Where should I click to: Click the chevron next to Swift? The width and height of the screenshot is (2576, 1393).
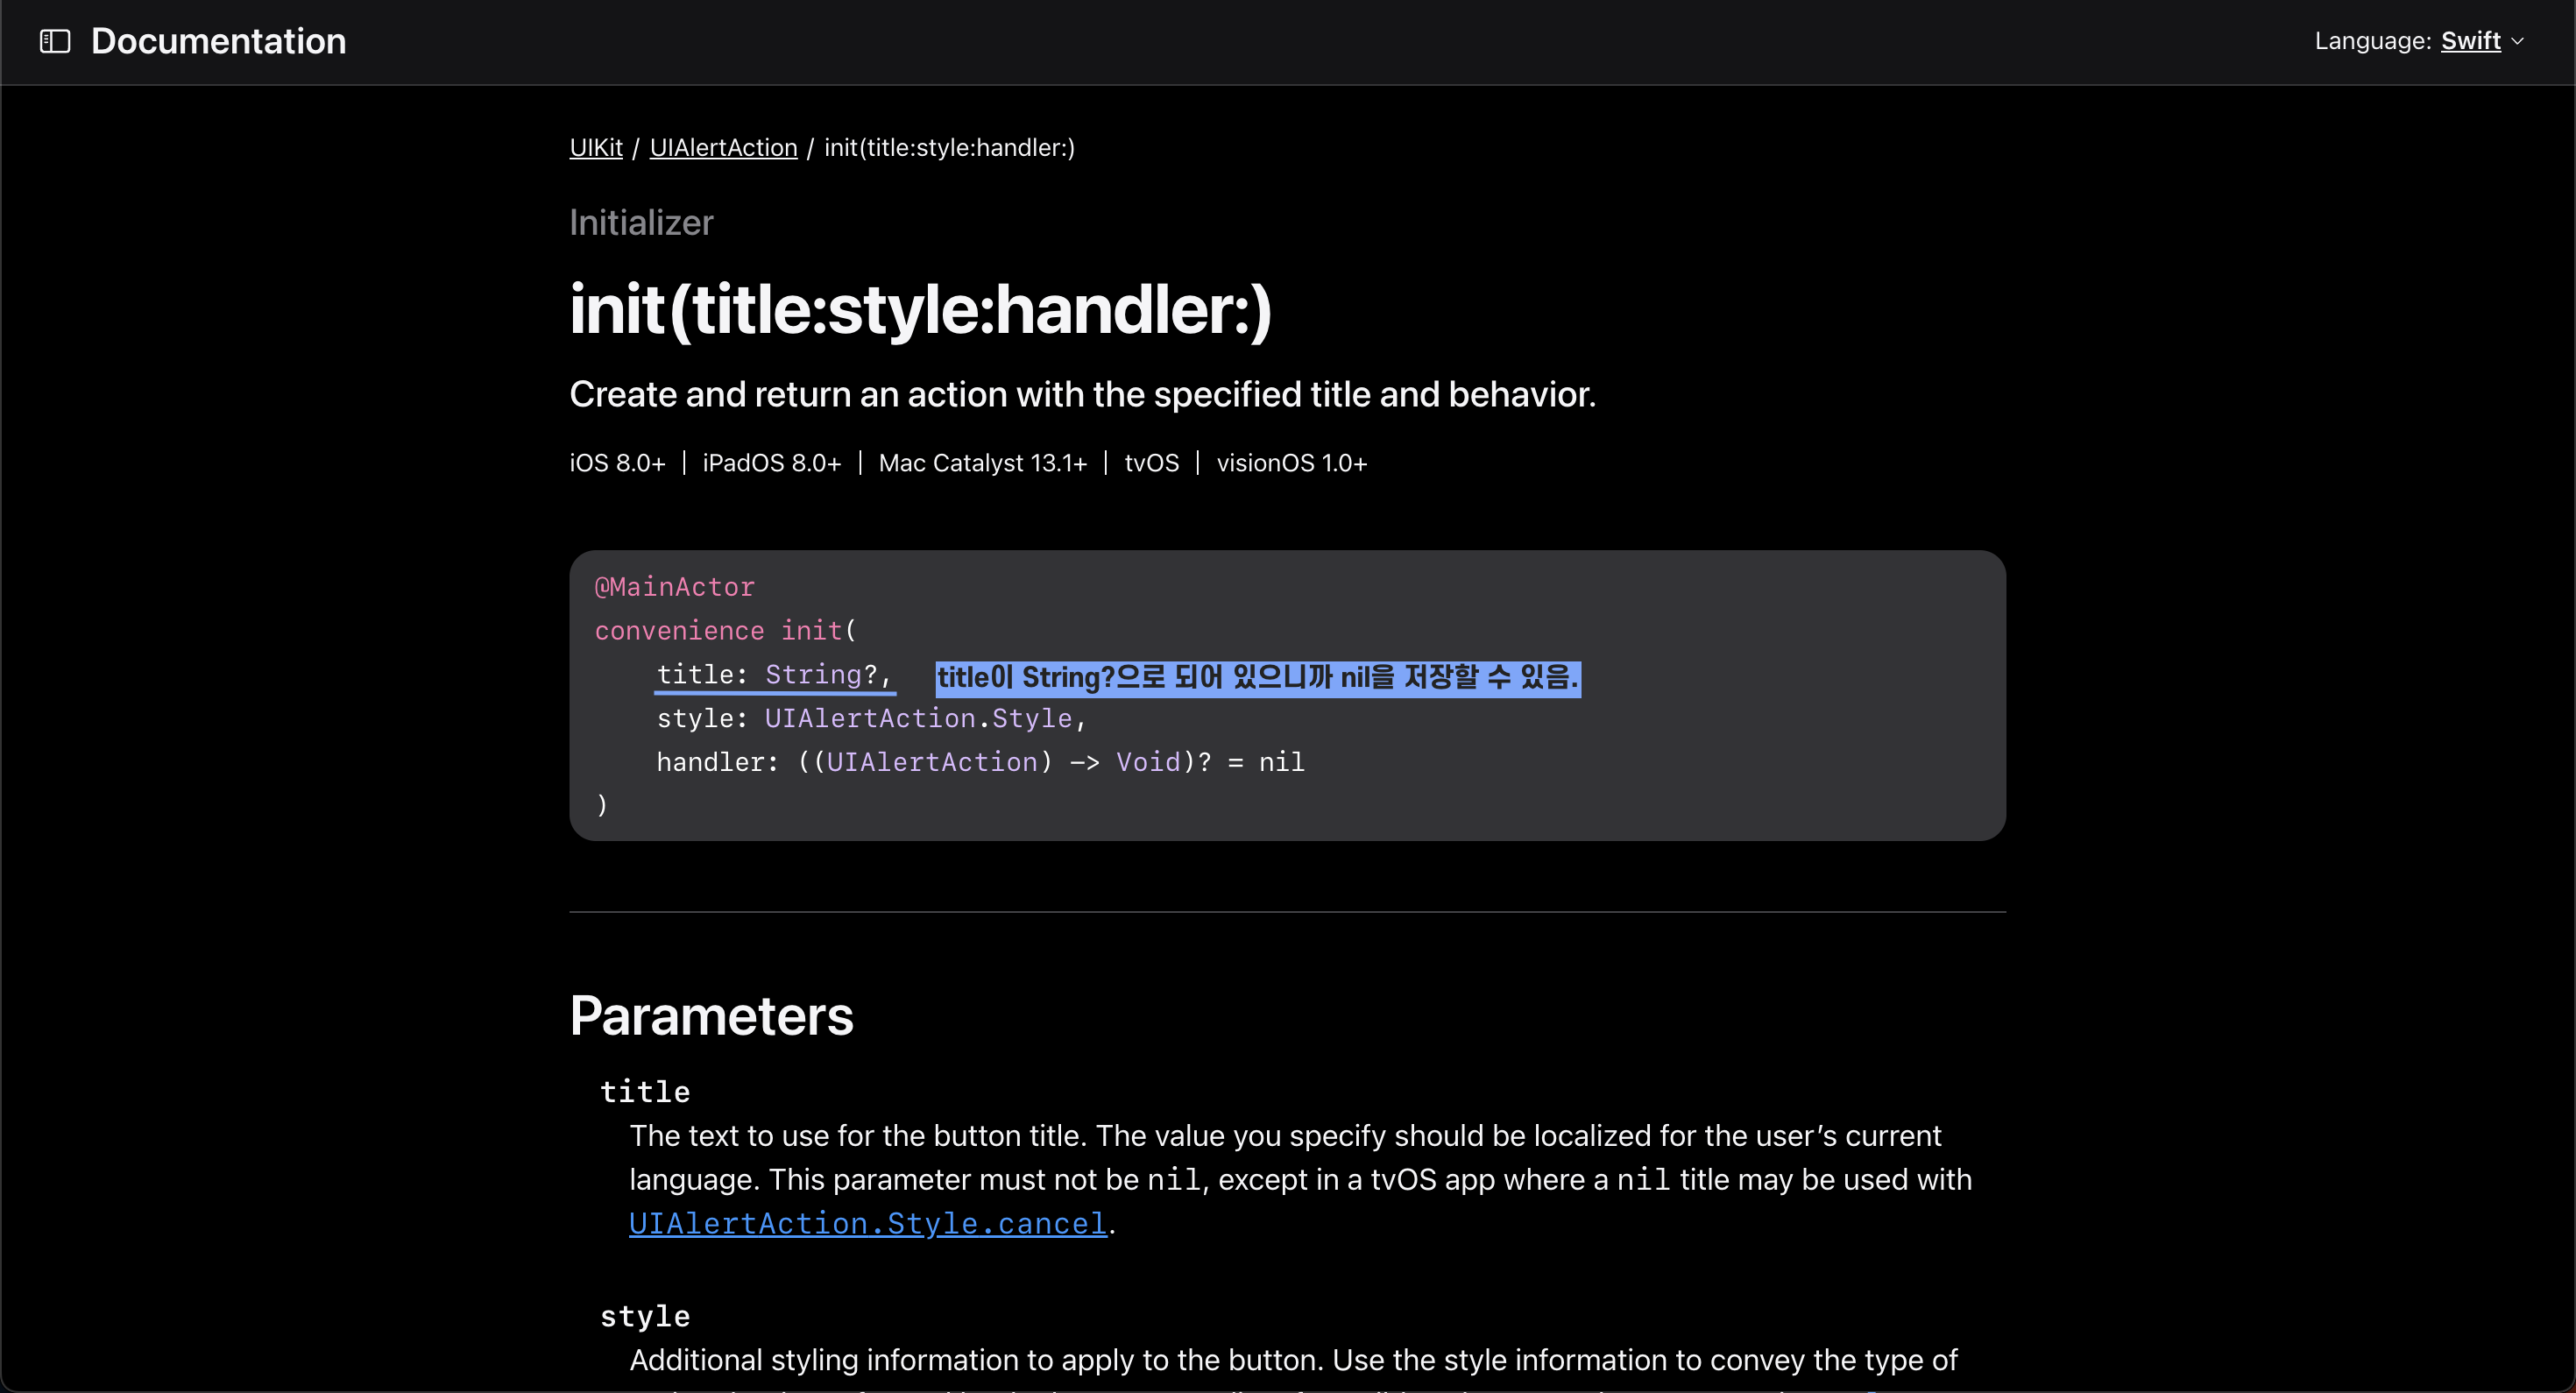coord(2518,42)
